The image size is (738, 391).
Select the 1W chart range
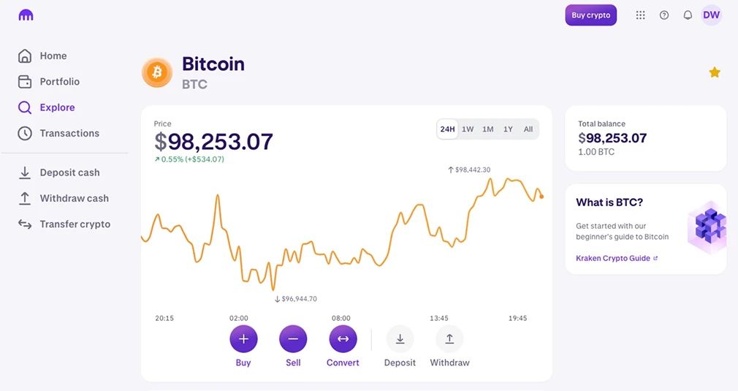(468, 129)
